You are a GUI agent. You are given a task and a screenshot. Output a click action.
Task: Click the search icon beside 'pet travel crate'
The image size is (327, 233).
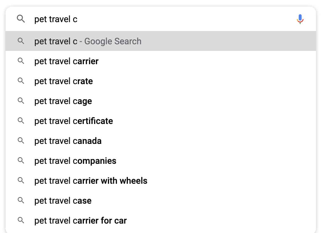point(21,81)
